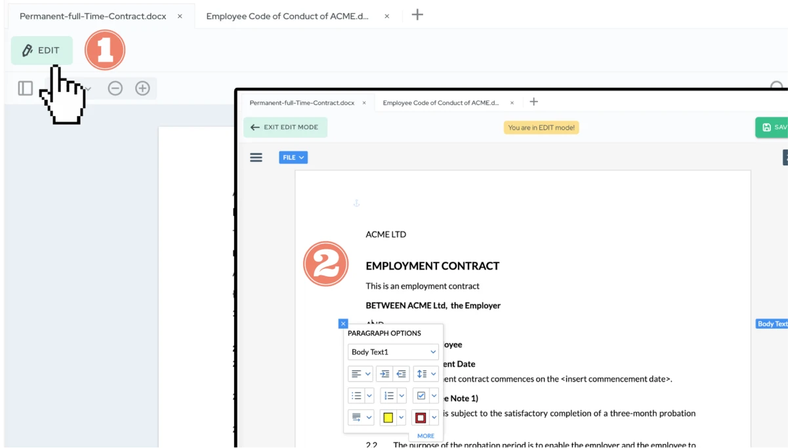Close the Code of Conduct tab in the edit-mode window
The width and height of the screenshot is (788, 448).
(512, 103)
